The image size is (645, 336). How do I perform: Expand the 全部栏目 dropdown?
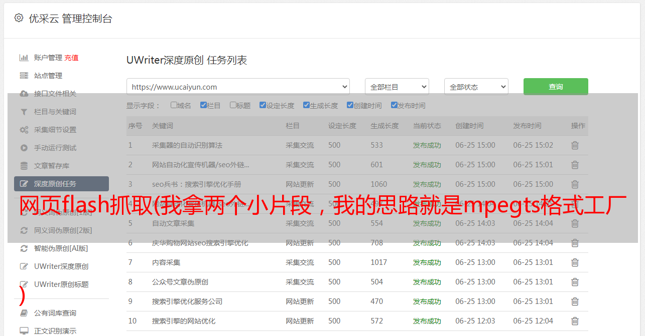tap(397, 87)
